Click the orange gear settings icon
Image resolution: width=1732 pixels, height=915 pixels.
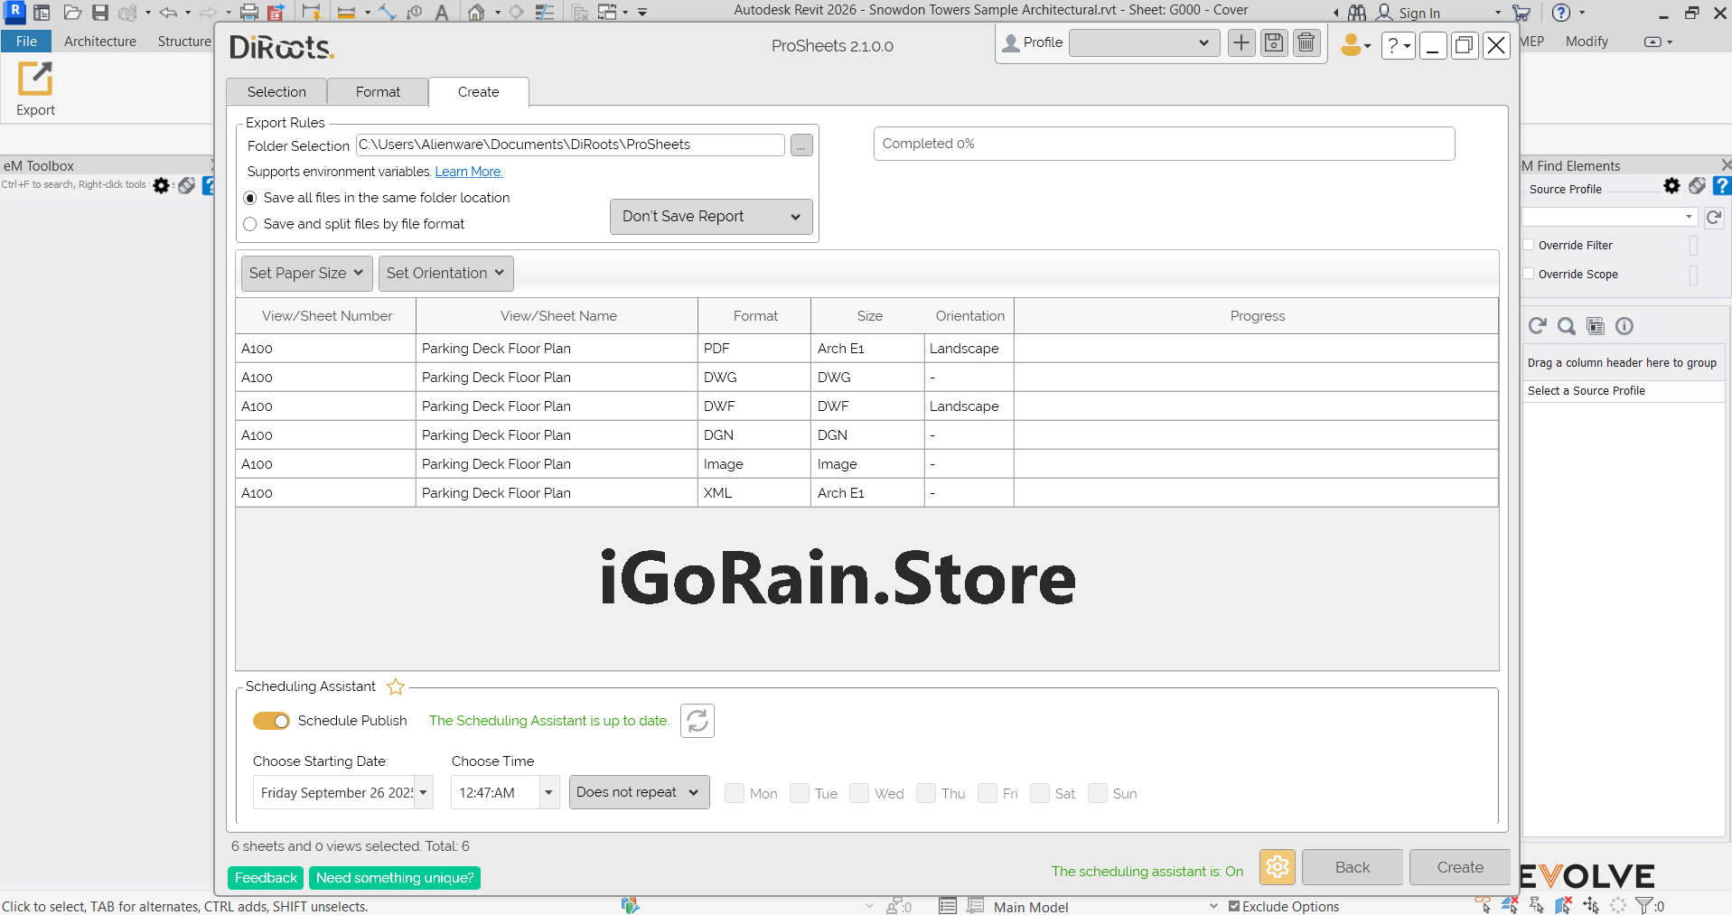[1277, 867]
